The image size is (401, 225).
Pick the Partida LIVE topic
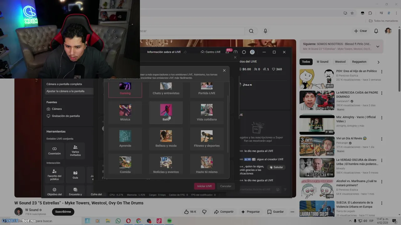tap(206, 90)
